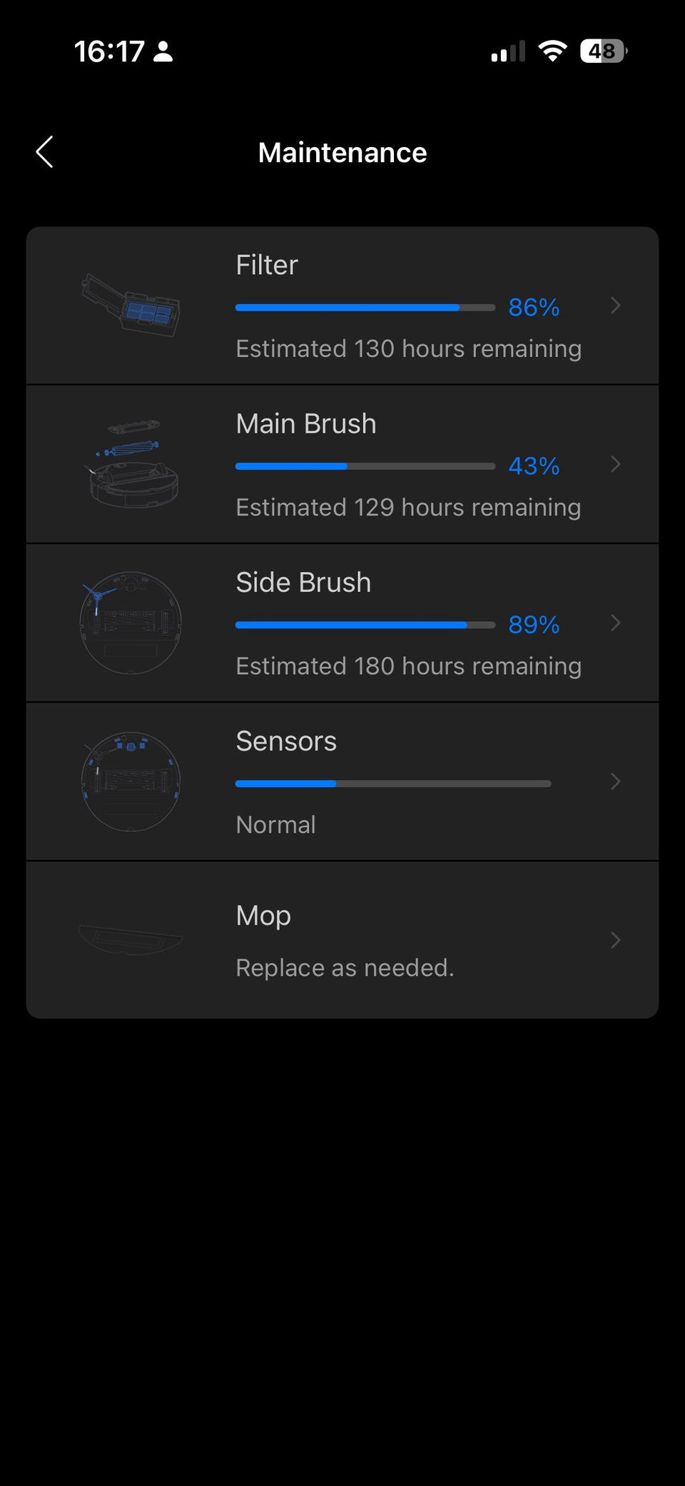Tap the Side Brush robot illustration
Viewport: 685px width, 1486px height.
coord(131,623)
